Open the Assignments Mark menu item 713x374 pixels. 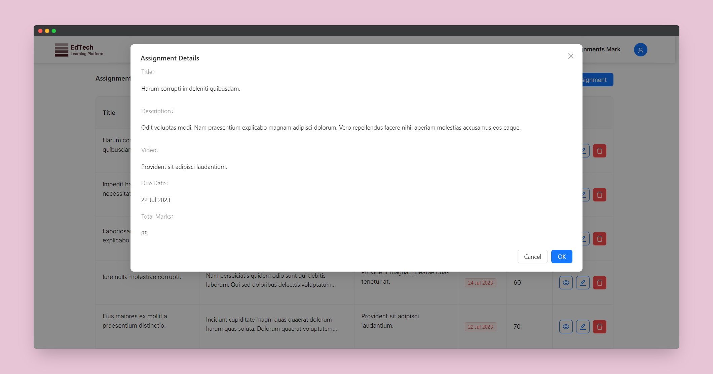[602, 49]
